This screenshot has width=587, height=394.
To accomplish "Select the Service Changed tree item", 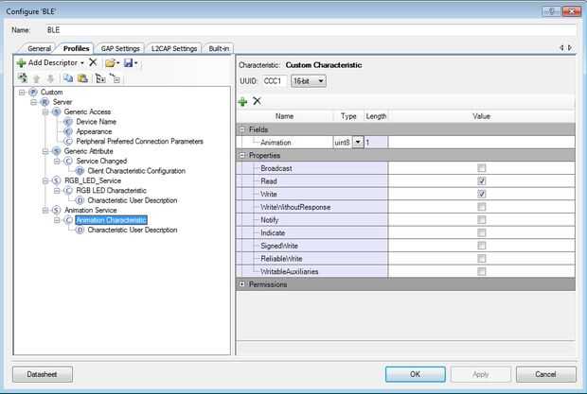I will [x=101, y=161].
